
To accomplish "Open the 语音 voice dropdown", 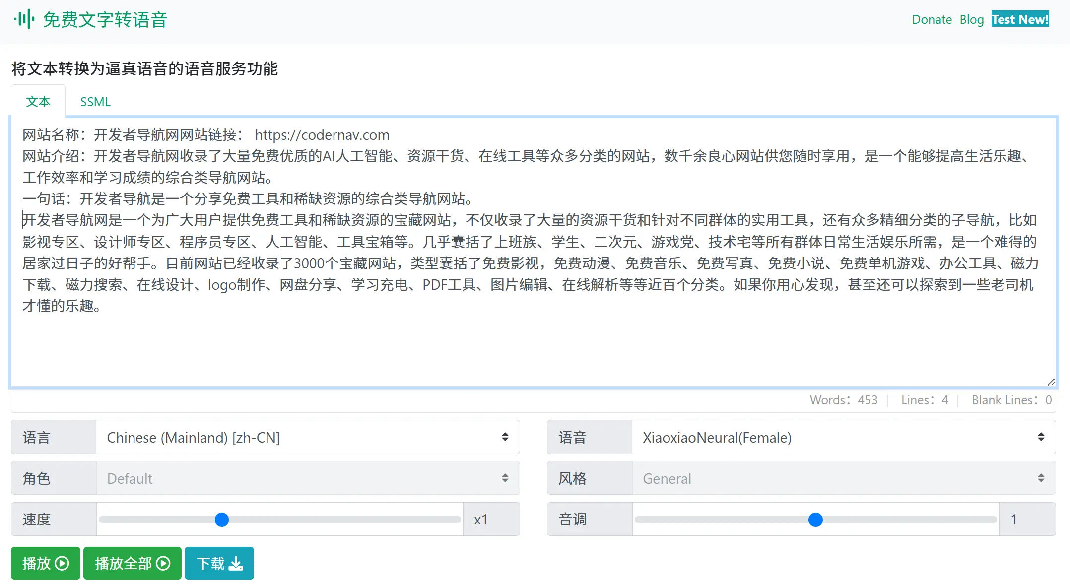I will pyautogui.click(x=843, y=437).
